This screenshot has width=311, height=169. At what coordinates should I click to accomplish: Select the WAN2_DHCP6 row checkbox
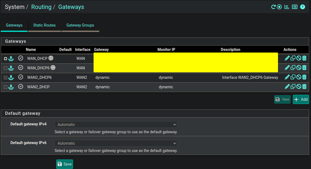click(x=6, y=77)
